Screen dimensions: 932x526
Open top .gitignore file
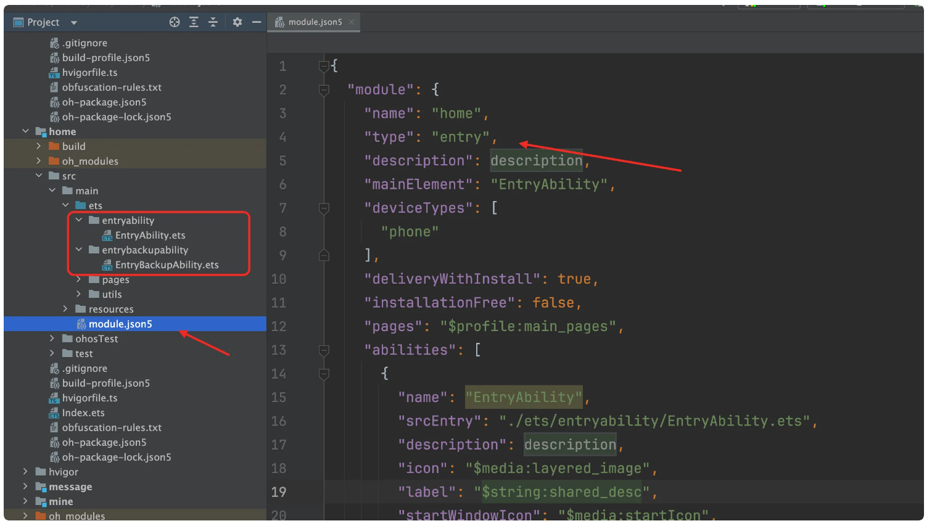(85, 43)
